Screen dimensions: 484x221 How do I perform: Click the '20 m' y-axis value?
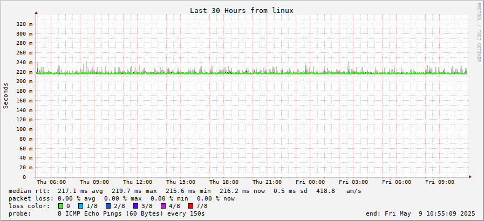tap(25, 168)
